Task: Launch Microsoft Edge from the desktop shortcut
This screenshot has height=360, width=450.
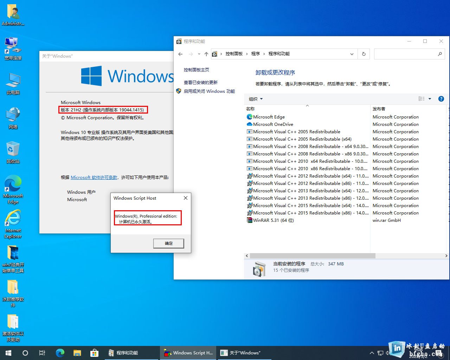Action: click(13, 190)
